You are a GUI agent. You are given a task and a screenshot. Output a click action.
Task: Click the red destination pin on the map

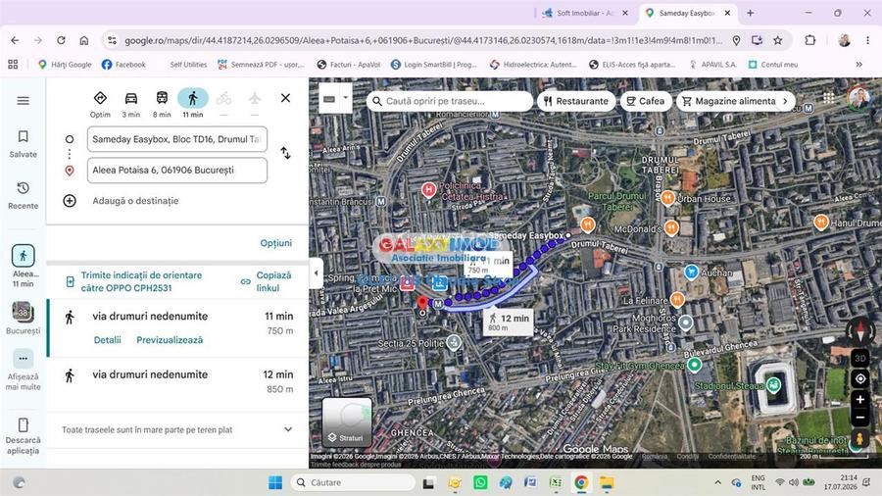tap(422, 303)
